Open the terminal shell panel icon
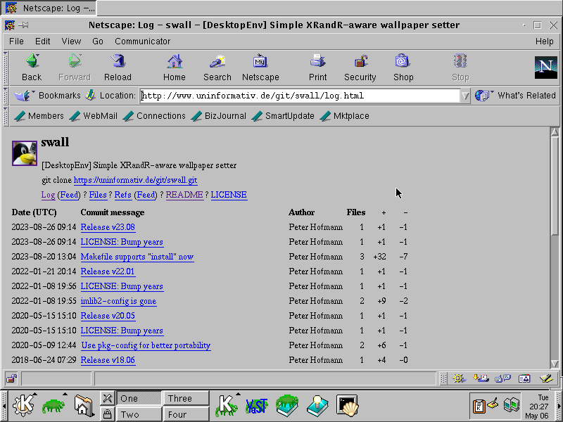Screen dimensions: 563x422 tap(347, 406)
